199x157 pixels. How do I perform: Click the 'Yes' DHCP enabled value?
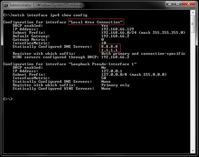(x=104, y=26)
